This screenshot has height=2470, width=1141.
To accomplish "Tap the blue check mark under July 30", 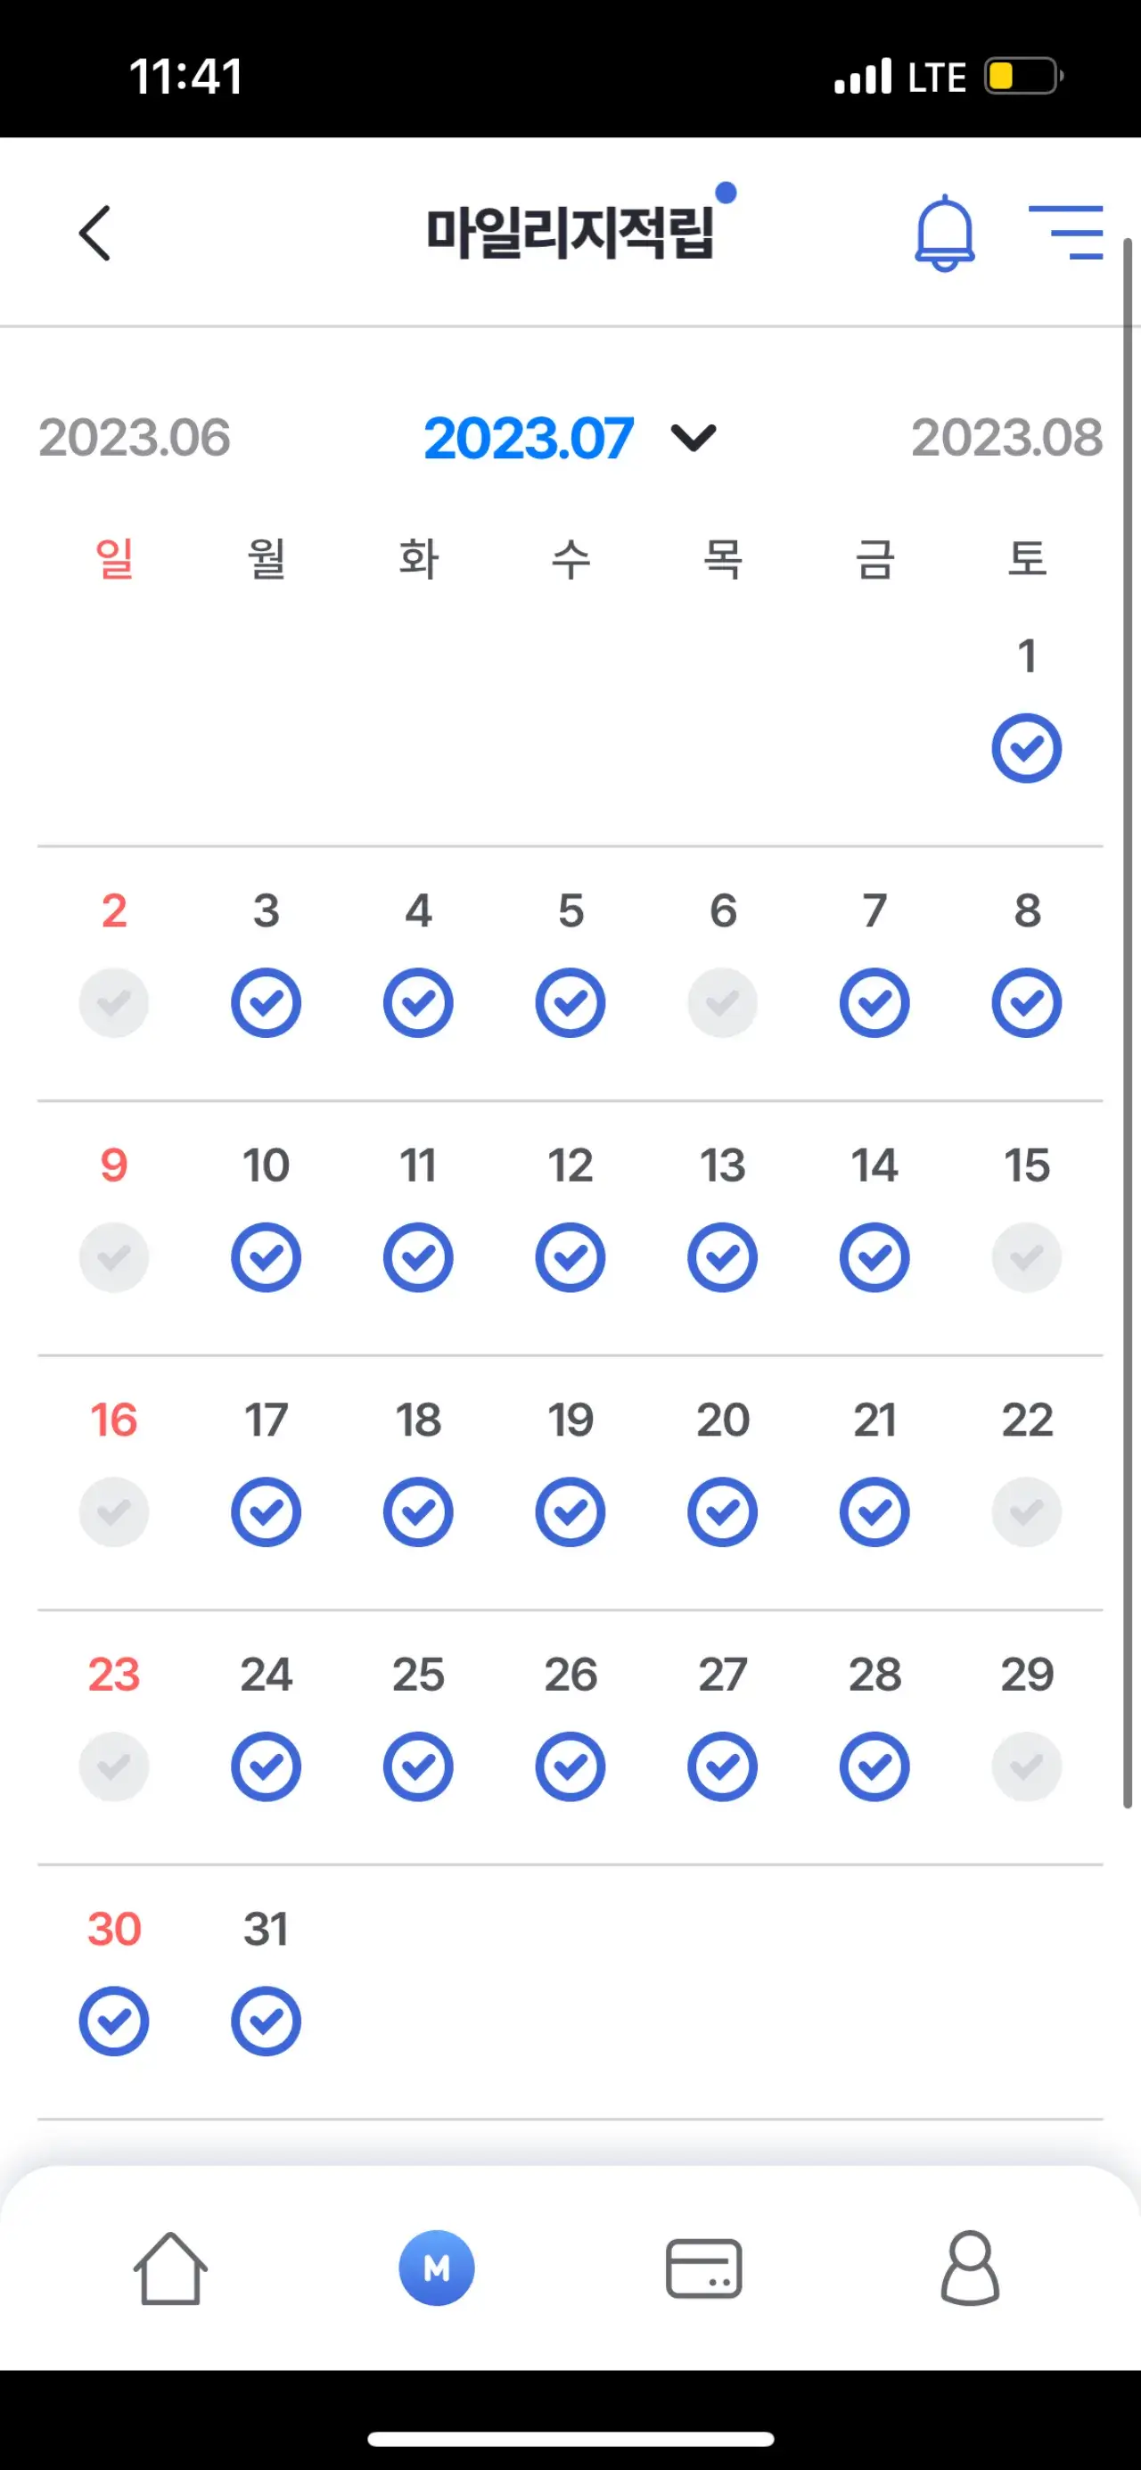I will [x=114, y=2021].
